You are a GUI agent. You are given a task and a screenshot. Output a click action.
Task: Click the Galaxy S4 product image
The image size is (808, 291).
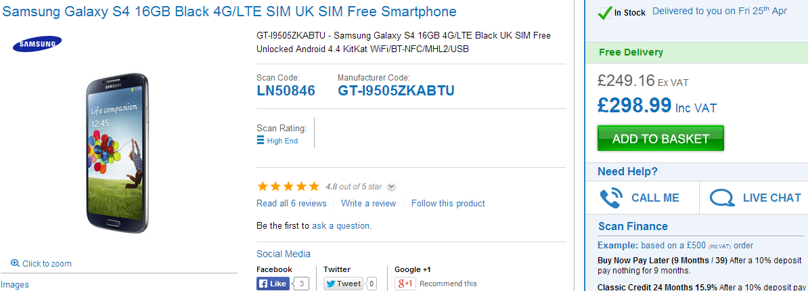(x=118, y=153)
